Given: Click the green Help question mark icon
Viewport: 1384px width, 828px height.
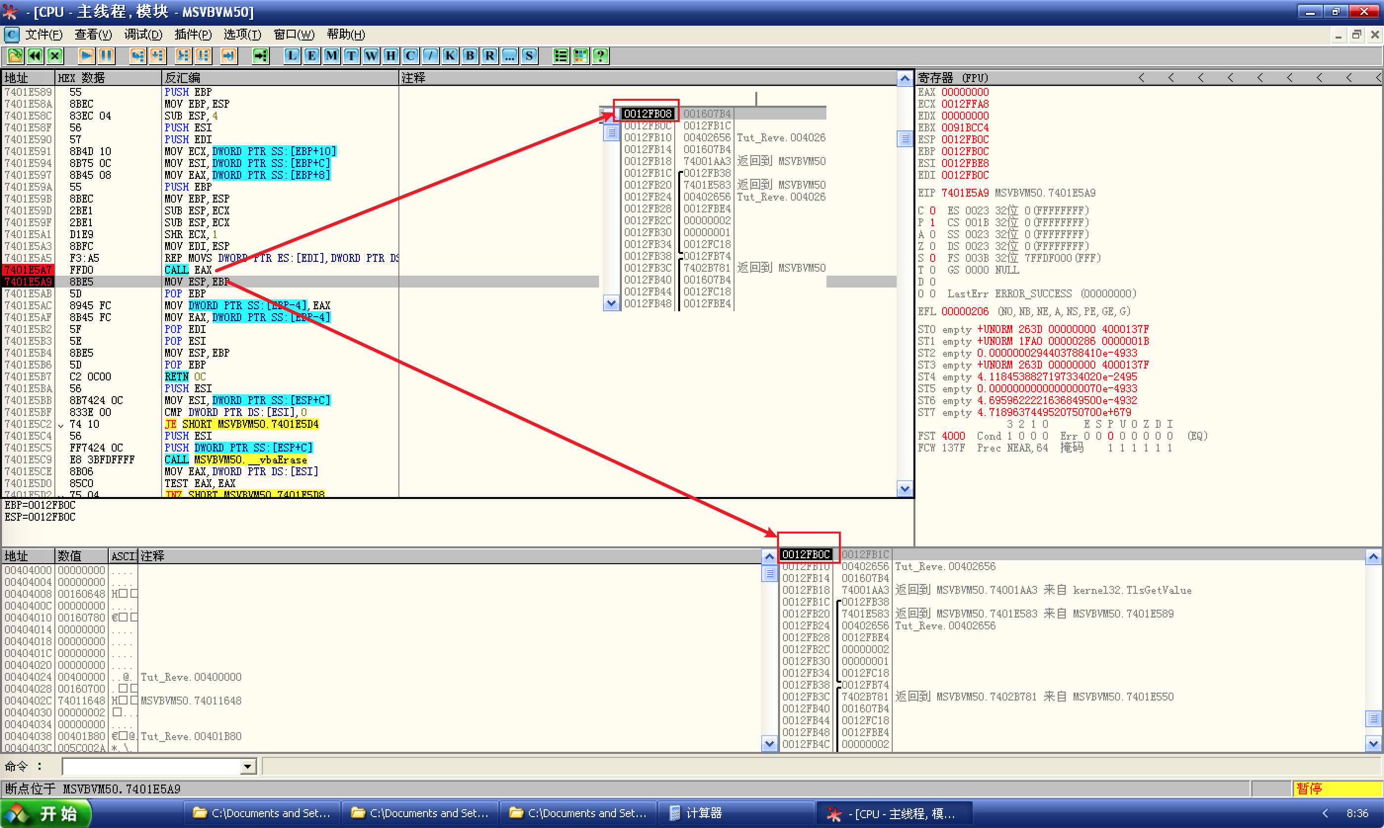Looking at the screenshot, I should click(x=601, y=56).
